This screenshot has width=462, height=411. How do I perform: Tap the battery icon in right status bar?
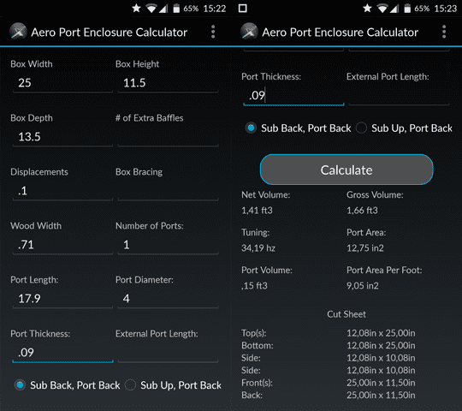point(407,9)
